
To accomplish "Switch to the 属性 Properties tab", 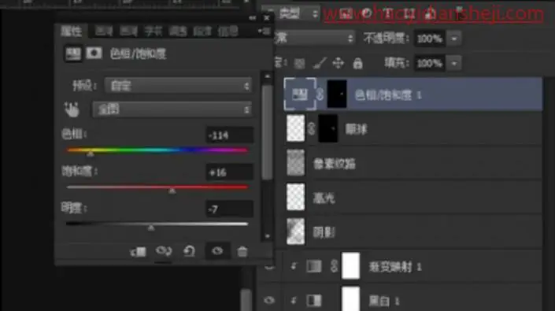I will (x=72, y=31).
